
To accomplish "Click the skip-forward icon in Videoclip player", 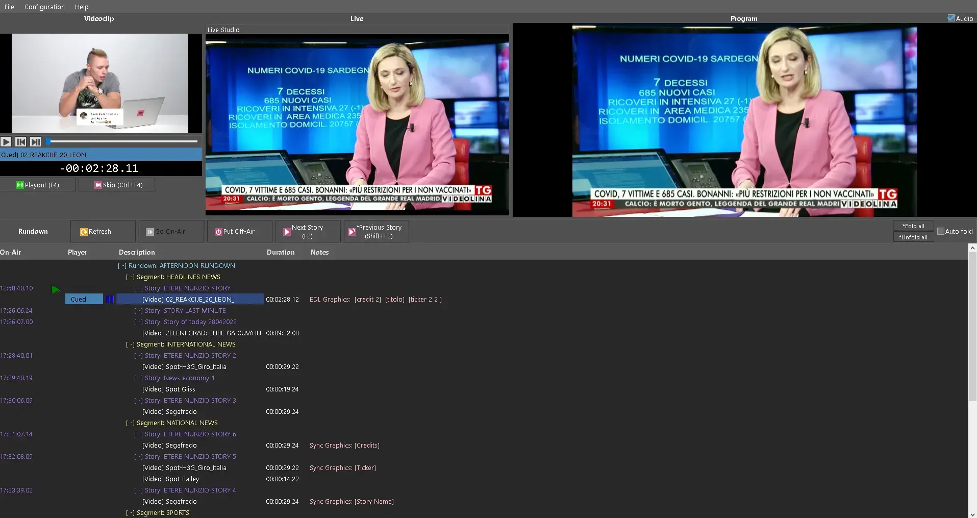I will pos(35,142).
